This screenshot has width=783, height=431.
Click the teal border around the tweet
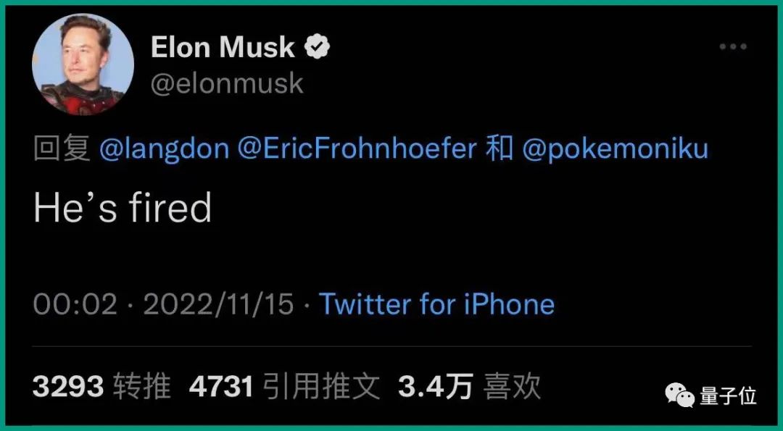[x=391, y=3]
